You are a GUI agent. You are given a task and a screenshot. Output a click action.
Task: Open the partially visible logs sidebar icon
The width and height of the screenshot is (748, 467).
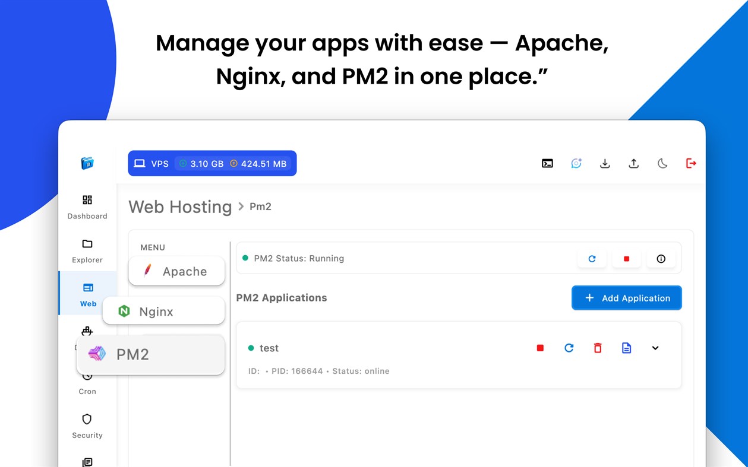[x=87, y=462]
